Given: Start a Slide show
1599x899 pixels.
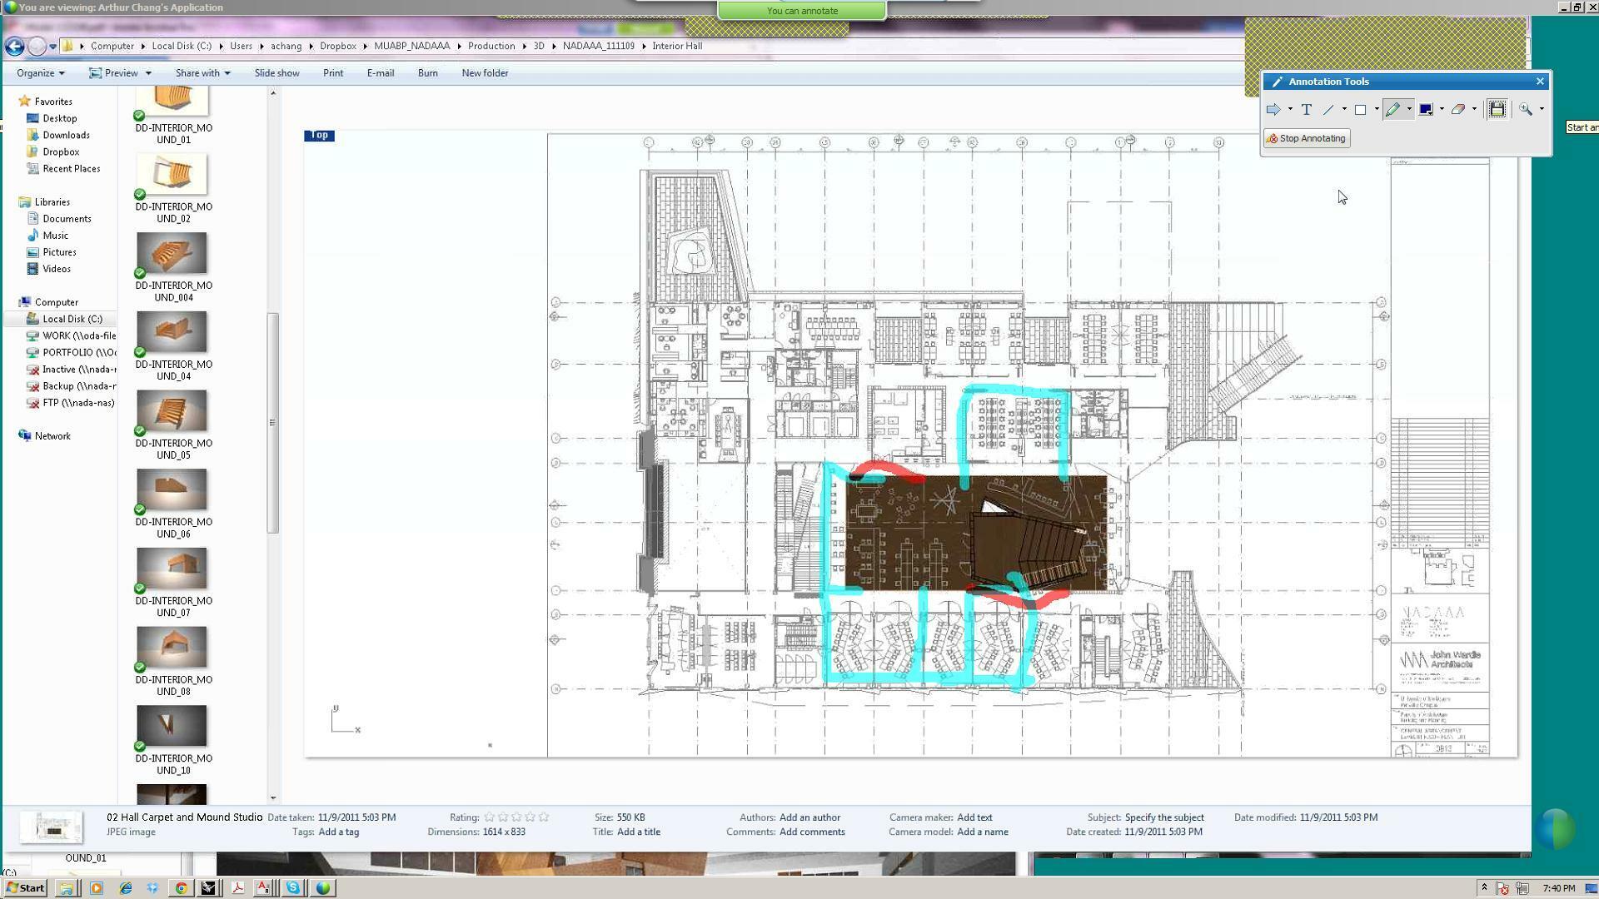Looking at the screenshot, I should click(x=276, y=73).
